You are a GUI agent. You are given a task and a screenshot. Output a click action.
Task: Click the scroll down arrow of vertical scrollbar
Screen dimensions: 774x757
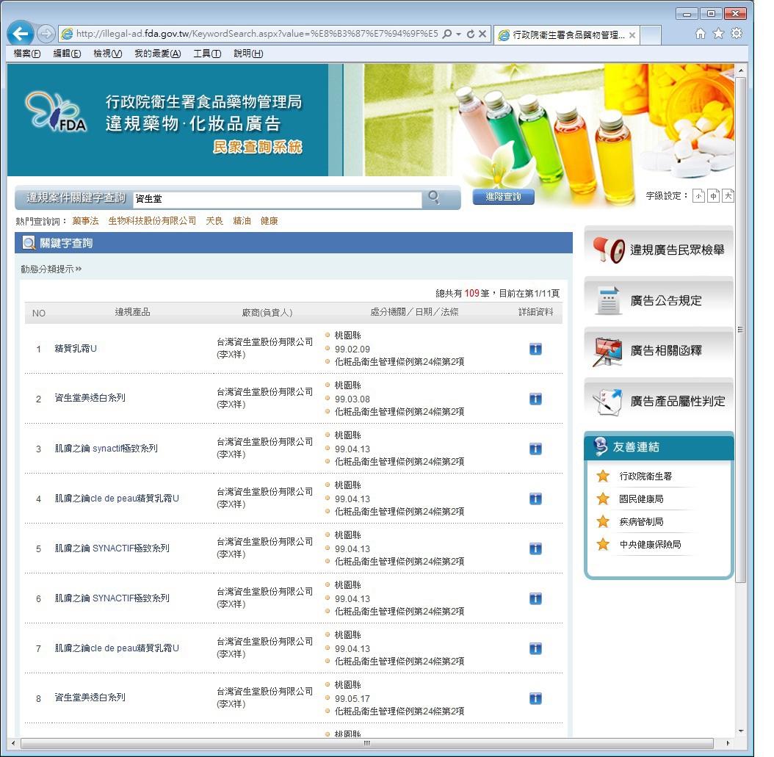click(741, 731)
